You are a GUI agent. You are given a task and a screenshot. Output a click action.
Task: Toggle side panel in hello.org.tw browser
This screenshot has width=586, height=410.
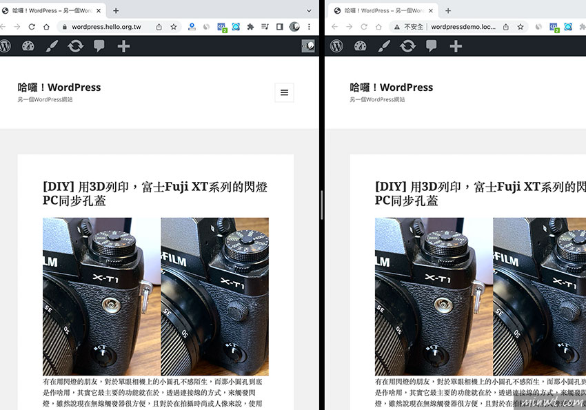[x=279, y=26]
